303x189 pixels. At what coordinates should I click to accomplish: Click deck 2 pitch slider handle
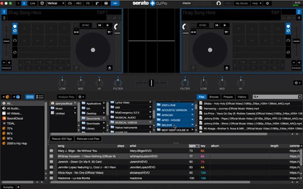(x=297, y=41)
